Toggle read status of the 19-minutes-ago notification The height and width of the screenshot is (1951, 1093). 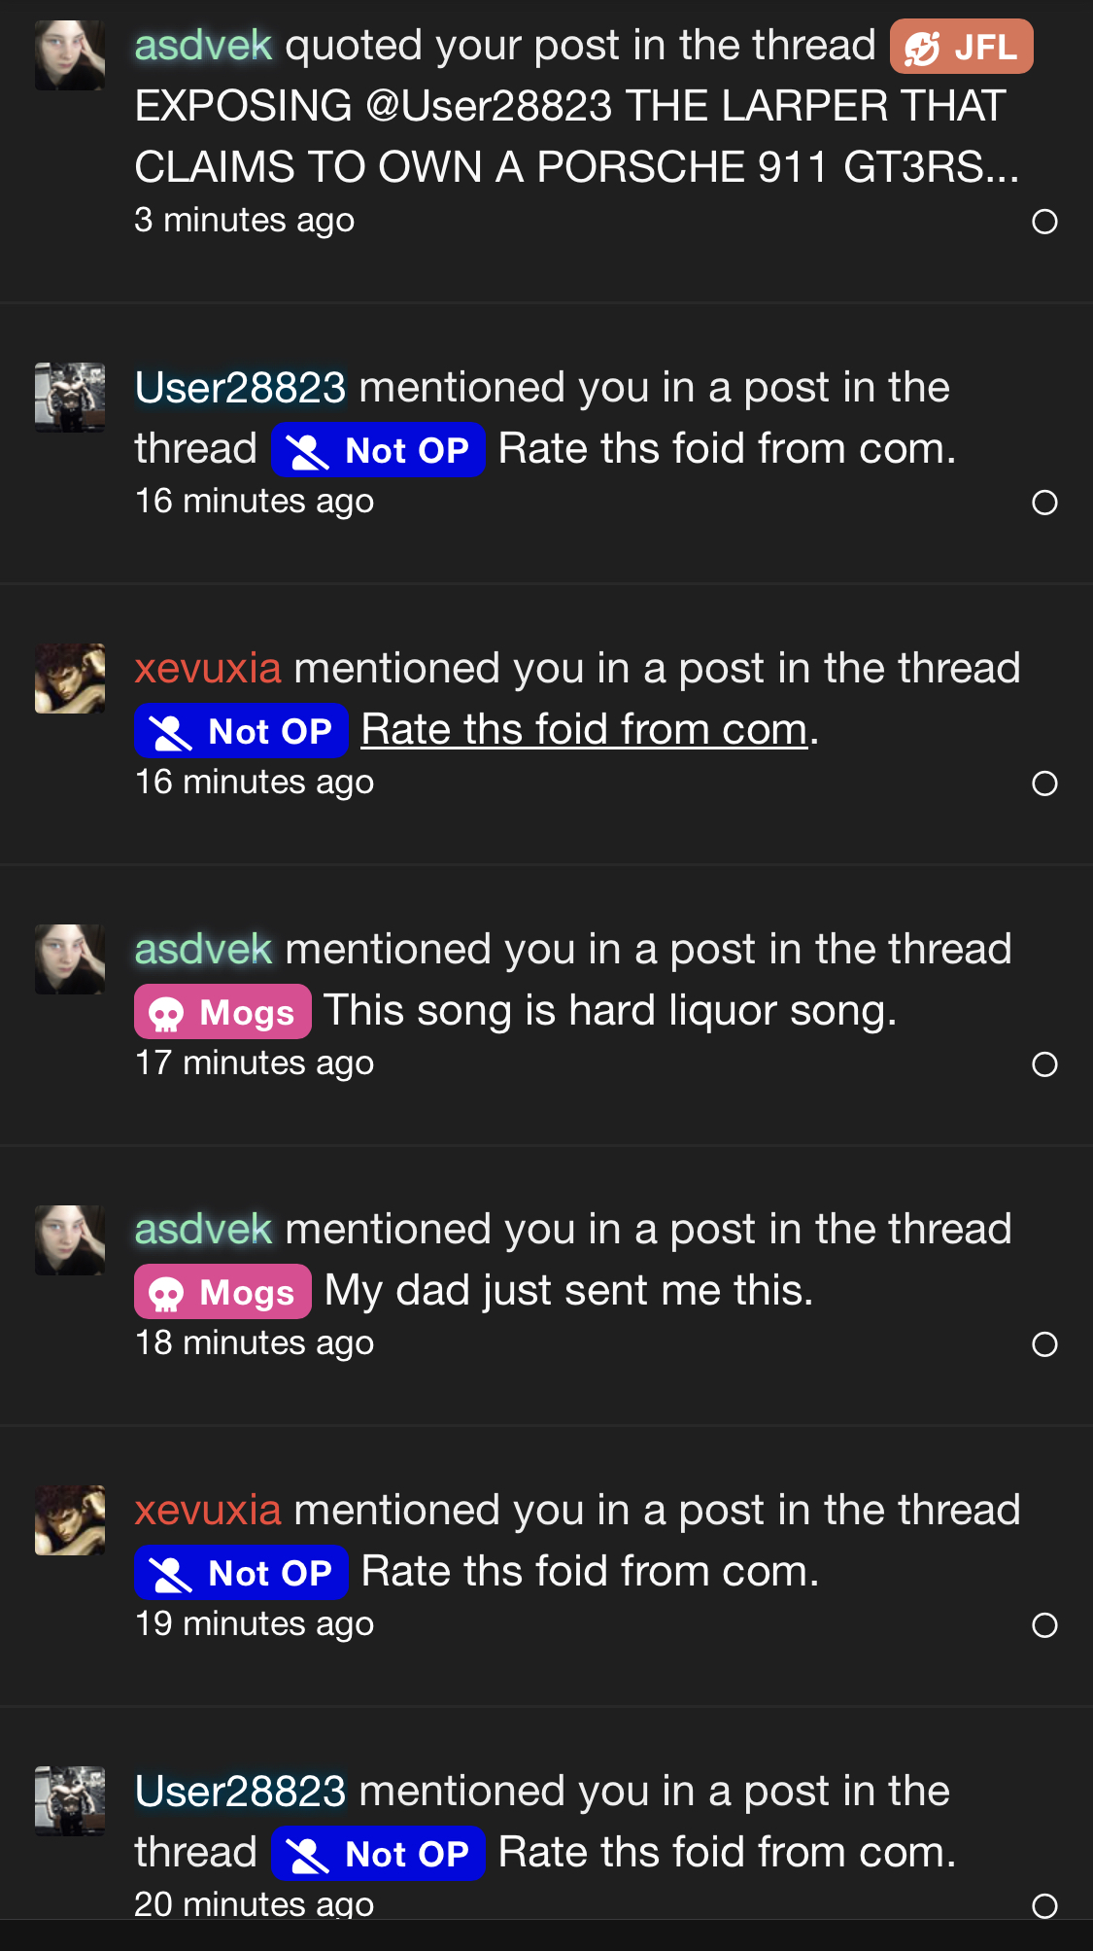(1044, 1625)
